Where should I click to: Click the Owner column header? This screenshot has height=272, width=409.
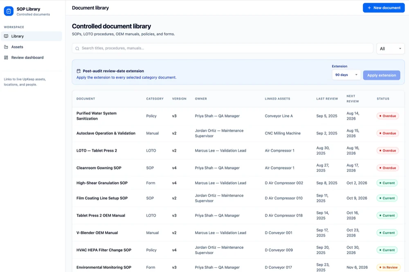pyautogui.click(x=201, y=99)
